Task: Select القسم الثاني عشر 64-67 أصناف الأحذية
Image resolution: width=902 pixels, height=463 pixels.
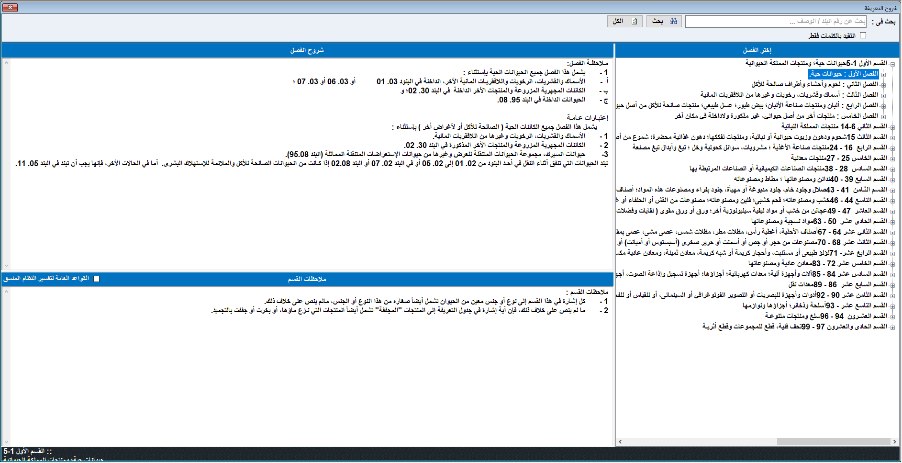Action: coord(752,232)
